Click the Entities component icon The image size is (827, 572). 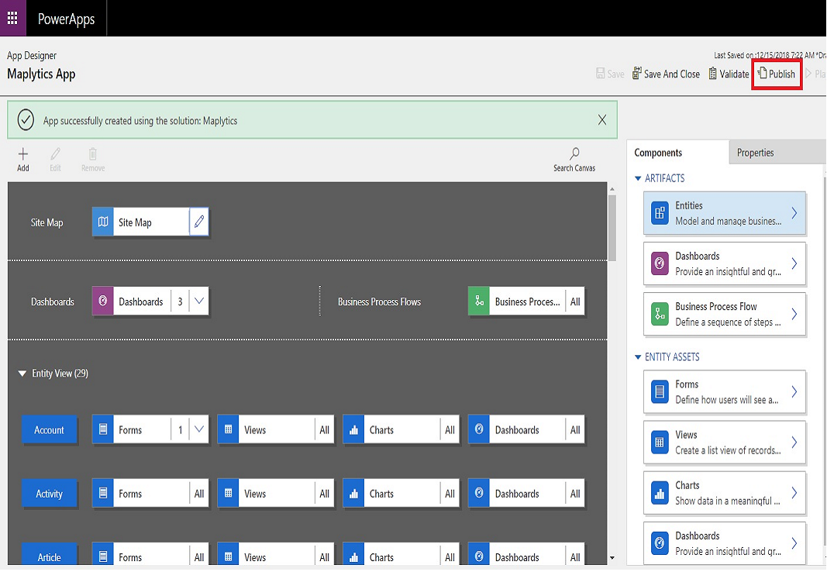[660, 213]
